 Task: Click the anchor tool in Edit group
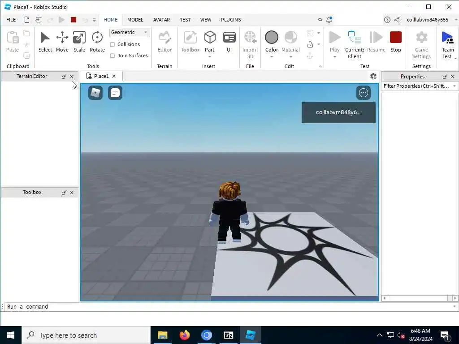point(310,56)
